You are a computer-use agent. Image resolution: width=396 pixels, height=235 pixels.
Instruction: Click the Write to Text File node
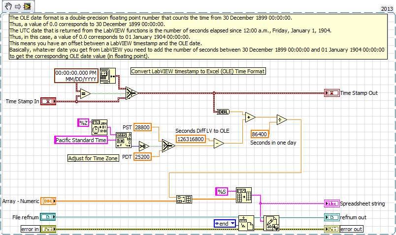point(271,223)
